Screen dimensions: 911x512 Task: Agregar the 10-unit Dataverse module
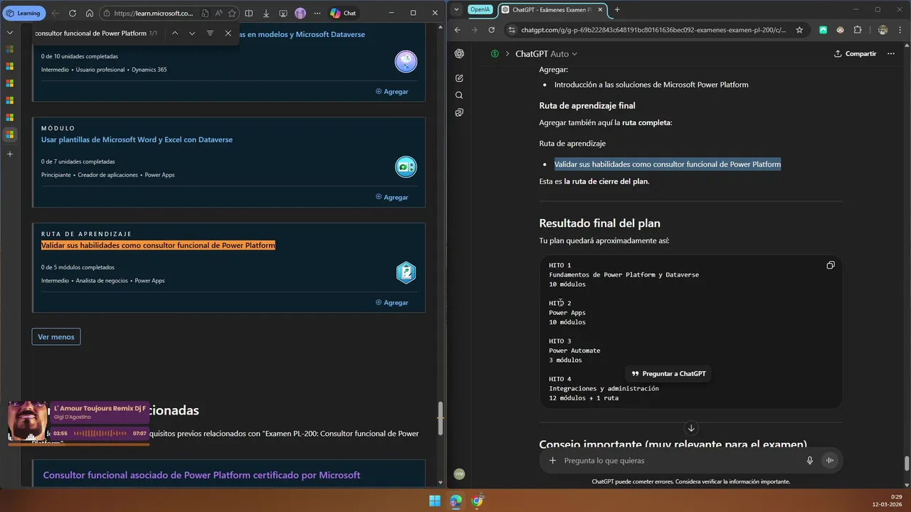coord(392,92)
